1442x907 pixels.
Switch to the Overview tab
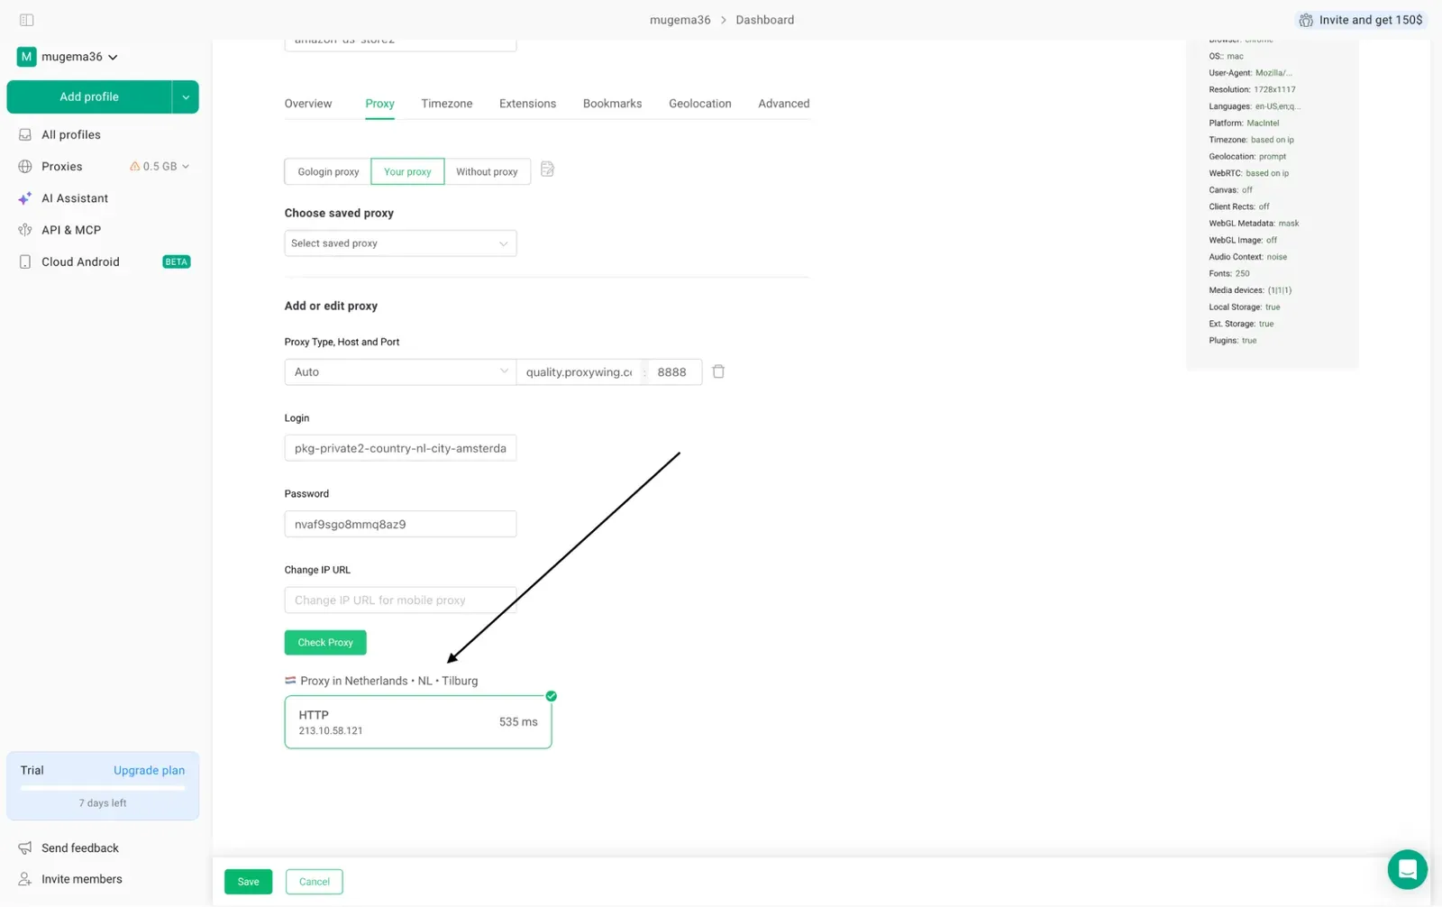(308, 104)
